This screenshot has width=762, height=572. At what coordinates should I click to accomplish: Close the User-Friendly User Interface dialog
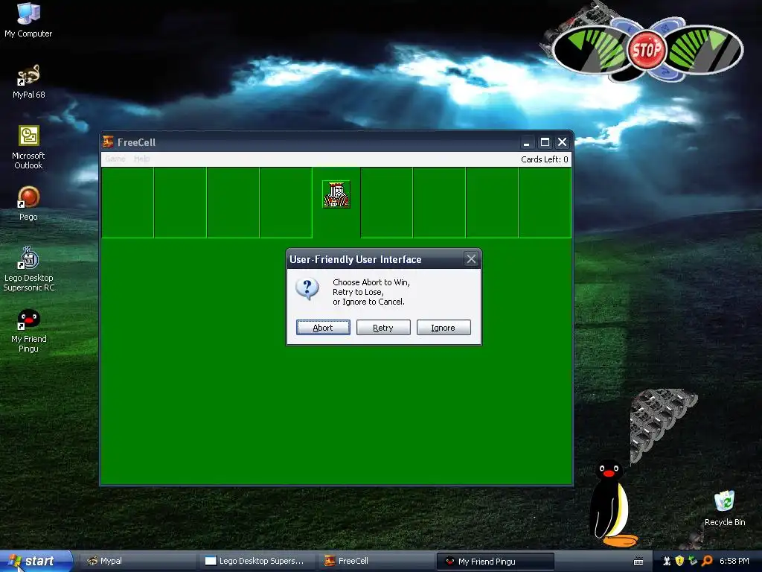coord(471,259)
